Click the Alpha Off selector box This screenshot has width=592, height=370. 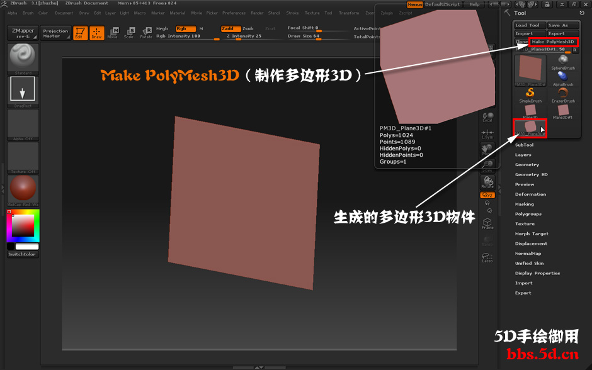[x=23, y=125]
